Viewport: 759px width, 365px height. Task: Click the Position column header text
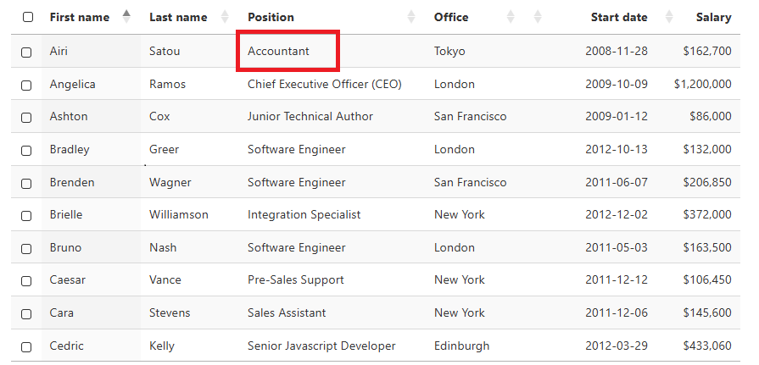point(271,17)
